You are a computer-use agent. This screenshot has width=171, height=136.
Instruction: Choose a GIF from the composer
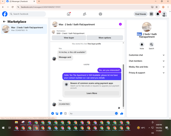pyautogui.click(x=65, y=113)
